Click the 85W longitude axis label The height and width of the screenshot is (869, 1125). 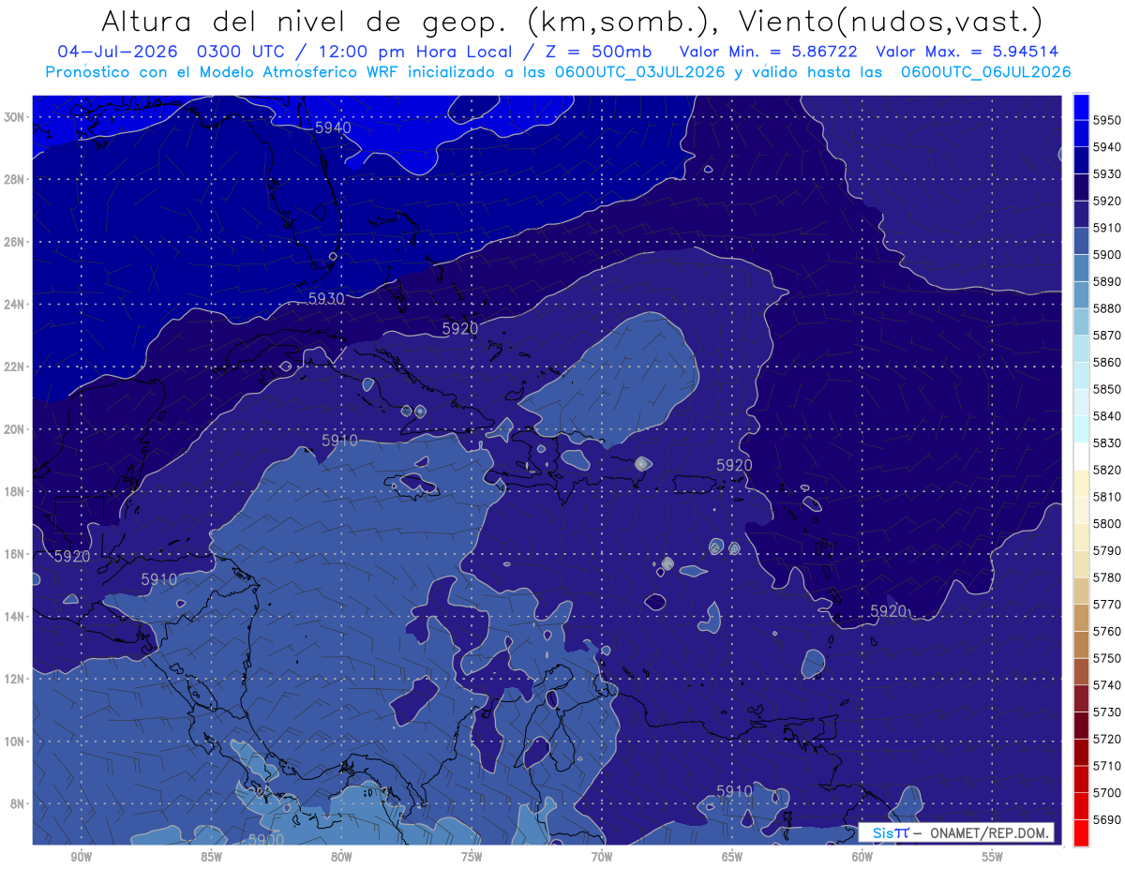pos(211,857)
